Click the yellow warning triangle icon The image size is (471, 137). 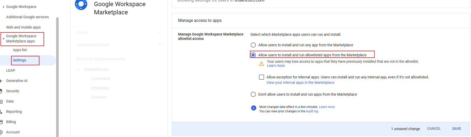[x=261, y=63]
